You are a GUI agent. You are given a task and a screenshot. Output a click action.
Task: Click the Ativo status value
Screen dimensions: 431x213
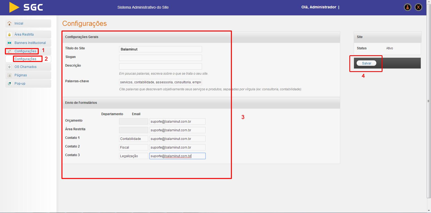[x=390, y=48]
